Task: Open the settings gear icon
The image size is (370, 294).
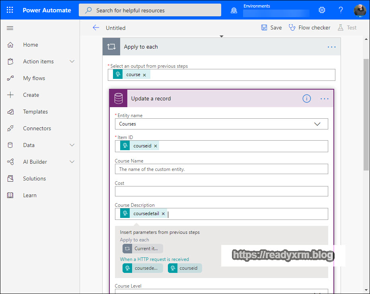Action: click(322, 10)
